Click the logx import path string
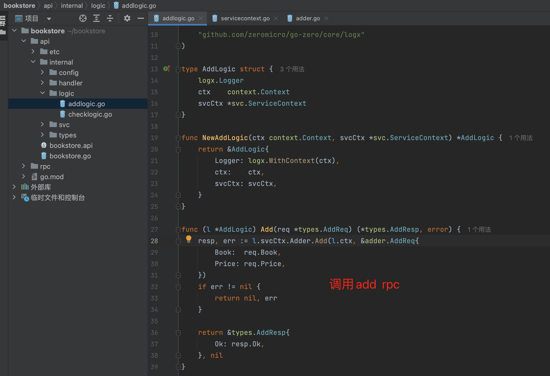The height and width of the screenshot is (376, 550). 281,35
